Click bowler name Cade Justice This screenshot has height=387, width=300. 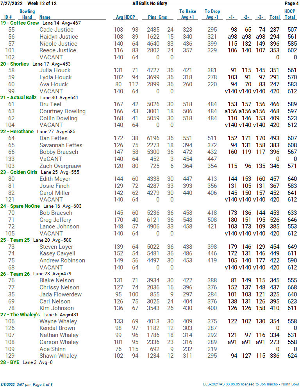[x=56, y=30]
